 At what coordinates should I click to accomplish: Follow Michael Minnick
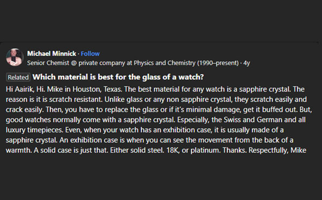(x=90, y=54)
